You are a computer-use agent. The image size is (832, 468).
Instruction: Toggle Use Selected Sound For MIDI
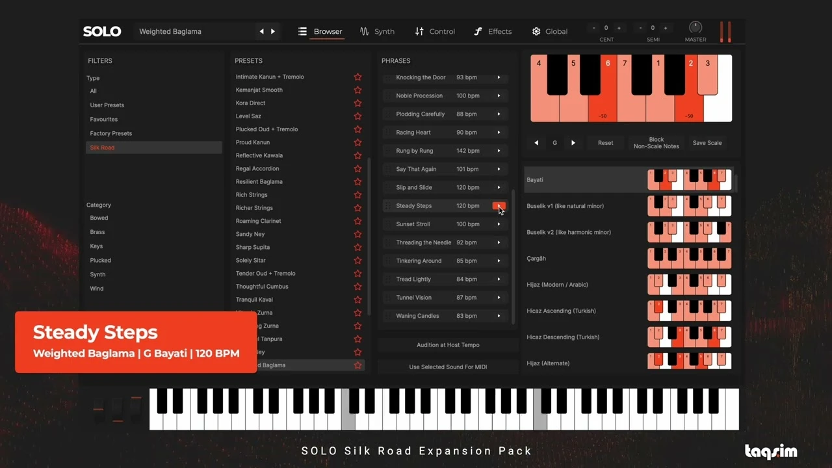[448, 367]
